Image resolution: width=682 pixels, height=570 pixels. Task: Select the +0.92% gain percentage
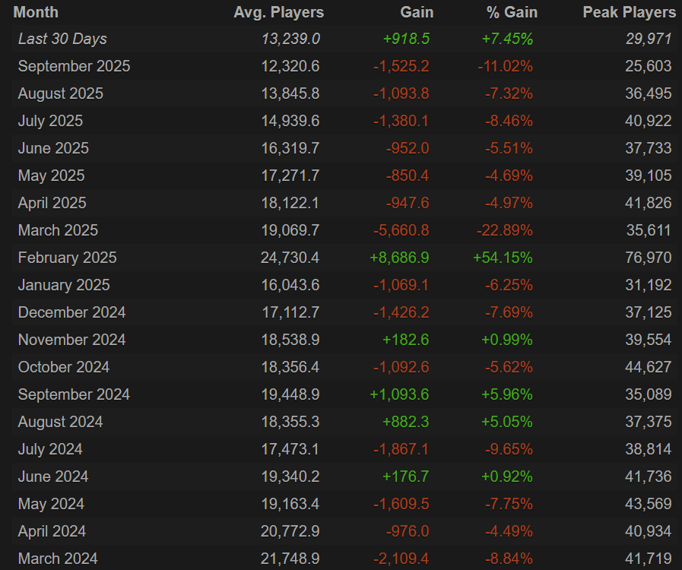tap(506, 477)
